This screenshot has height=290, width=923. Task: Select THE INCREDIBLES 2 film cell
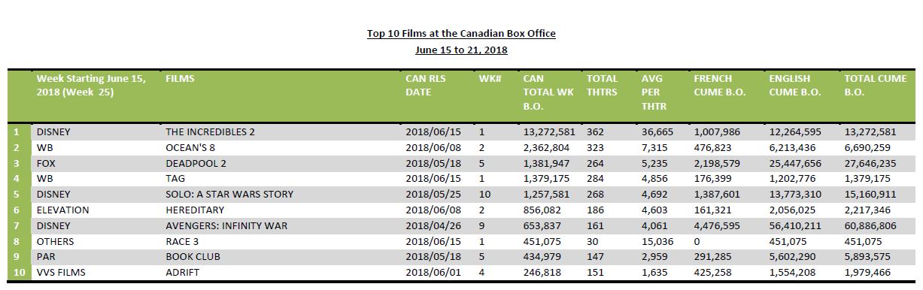point(210,131)
